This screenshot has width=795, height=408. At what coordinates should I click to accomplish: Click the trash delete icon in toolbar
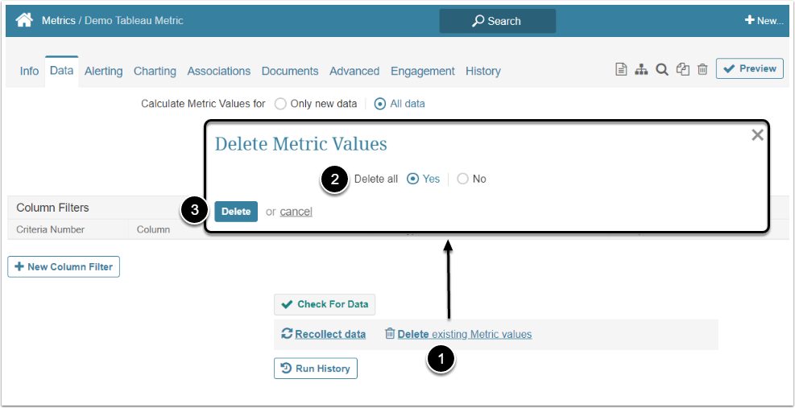[702, 70]
